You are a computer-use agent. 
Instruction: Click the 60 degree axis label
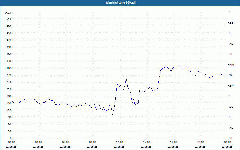[x=10, y=124]
